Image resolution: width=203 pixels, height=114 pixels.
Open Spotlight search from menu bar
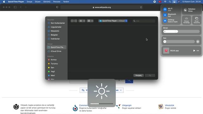click(x=170, y=2)
